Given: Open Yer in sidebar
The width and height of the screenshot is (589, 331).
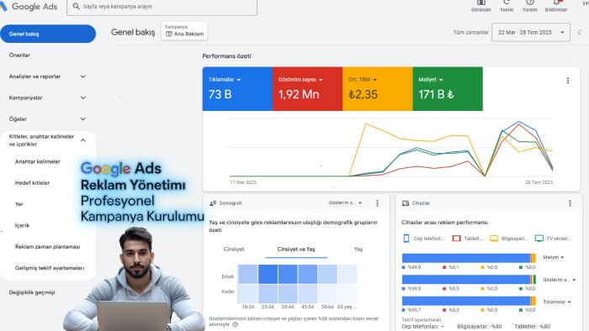Looking at the screenshot, I should pos(19,204).
